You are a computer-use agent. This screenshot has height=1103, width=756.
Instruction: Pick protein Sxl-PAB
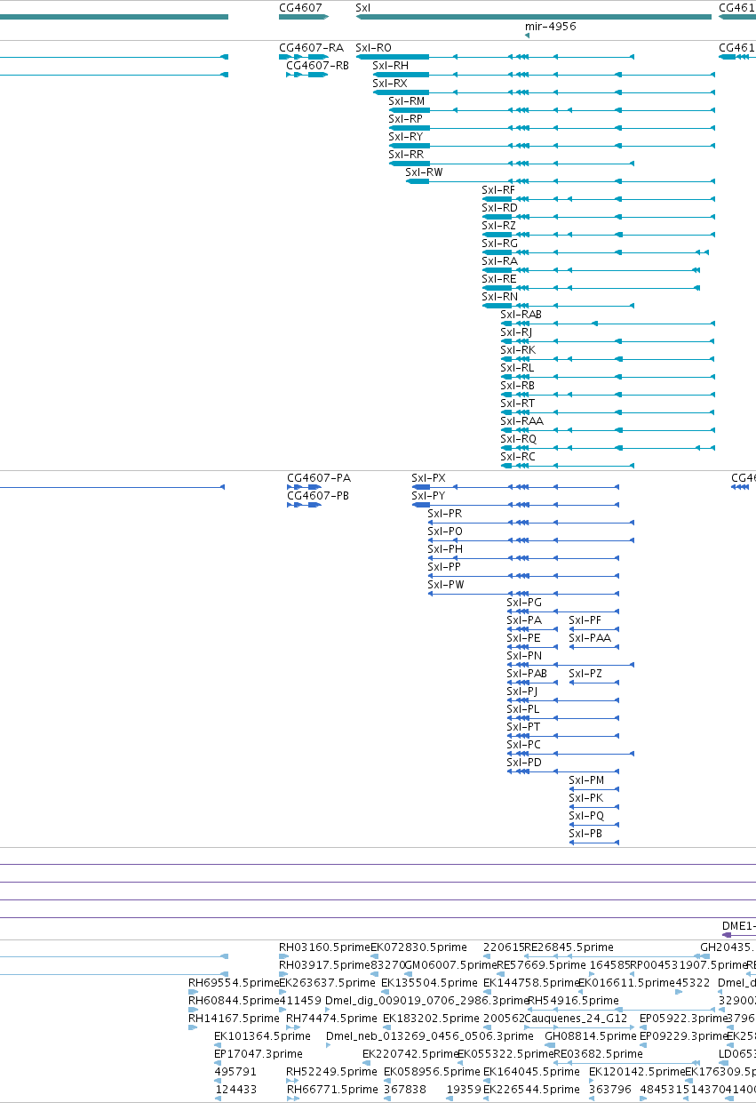click(527, 674)
